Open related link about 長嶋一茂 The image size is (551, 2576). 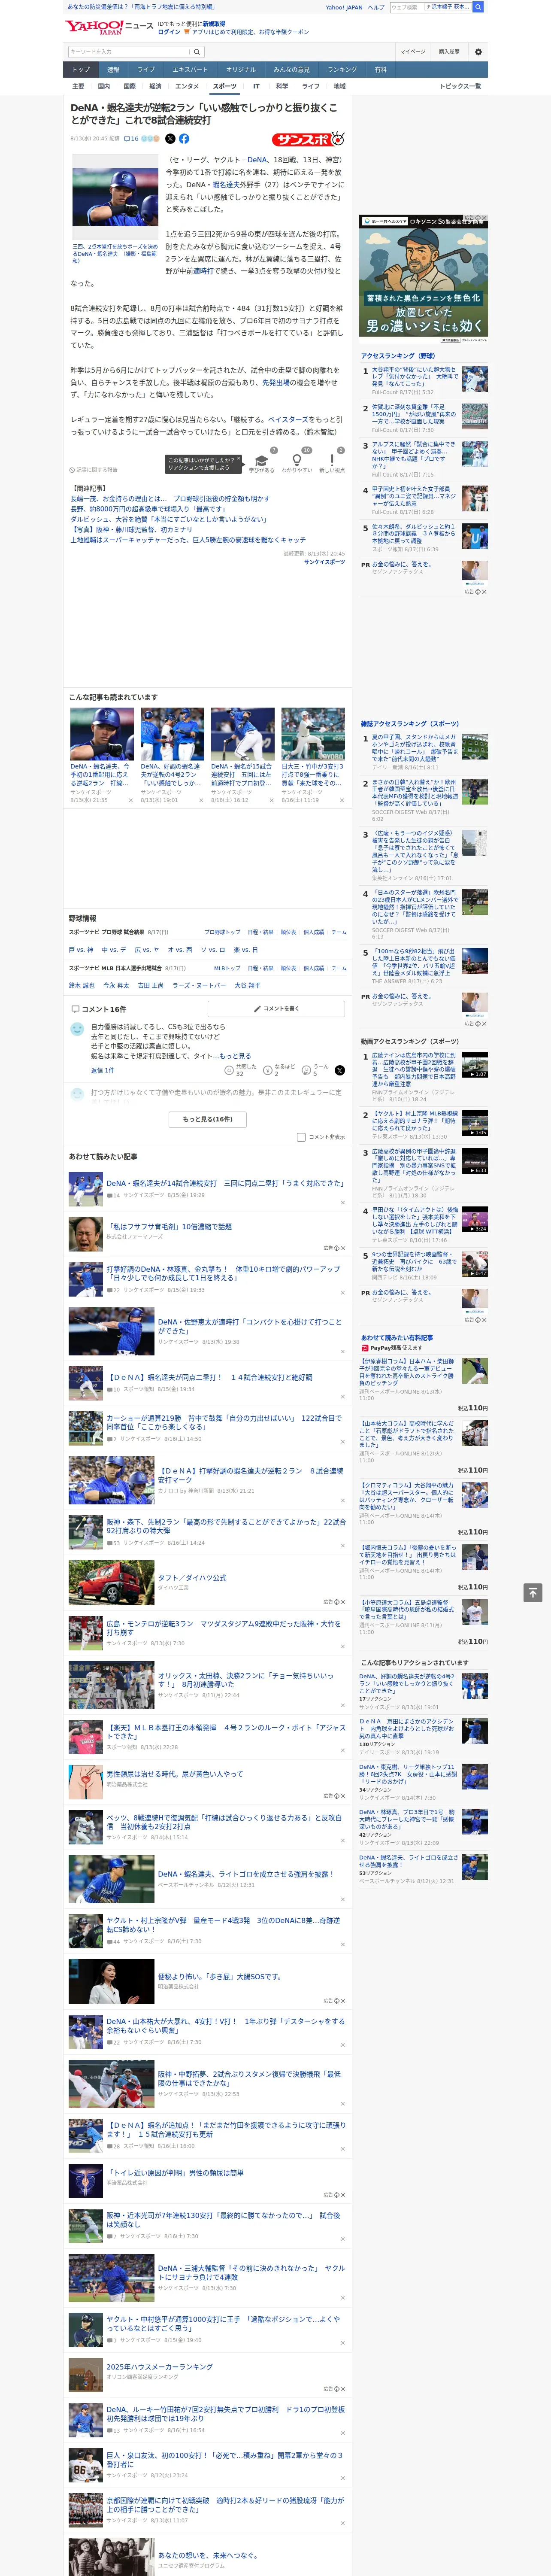pyautogui.click(x=170, y=498)
